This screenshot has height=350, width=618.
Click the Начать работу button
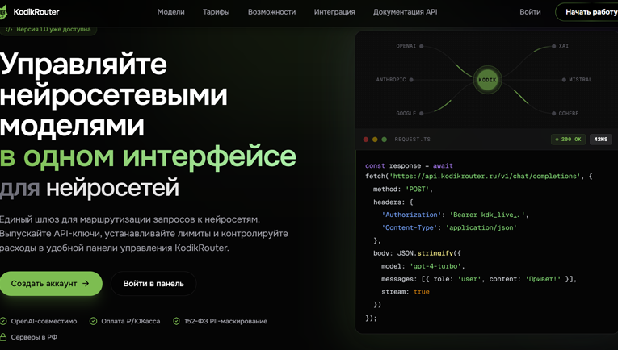[x=587, y=12]
